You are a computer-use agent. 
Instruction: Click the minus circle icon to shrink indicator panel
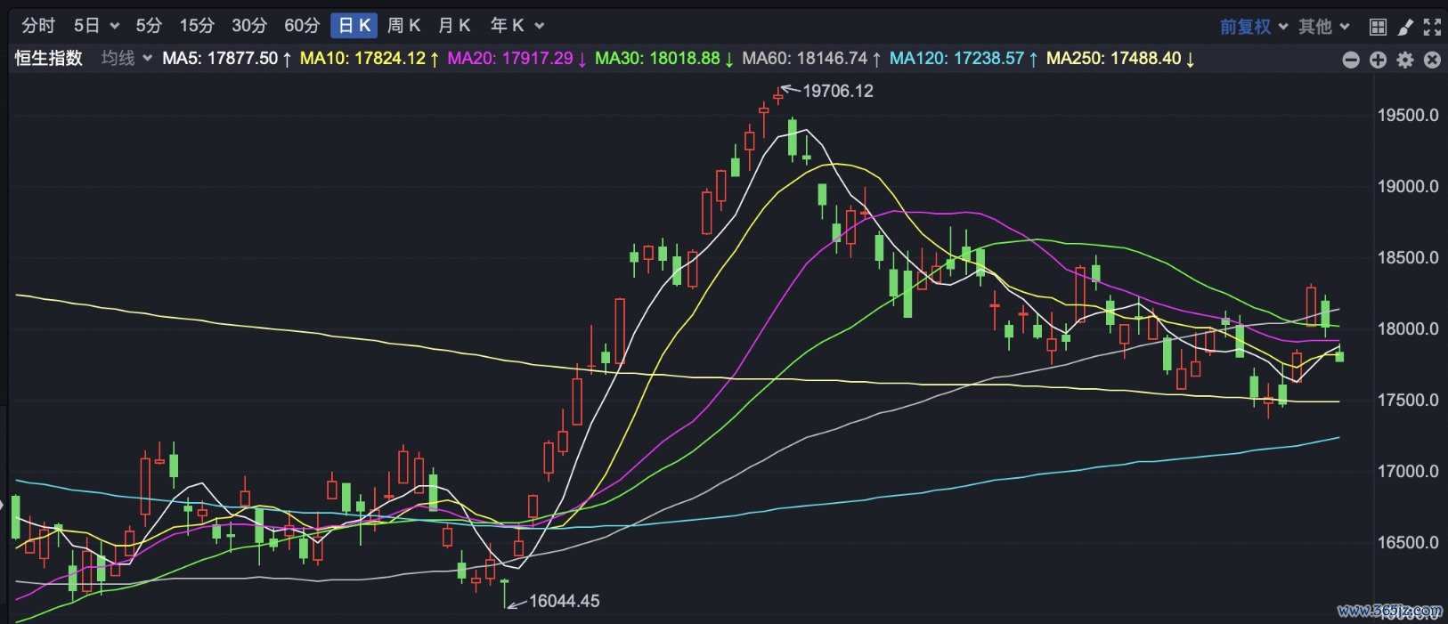pos(1351,60)
